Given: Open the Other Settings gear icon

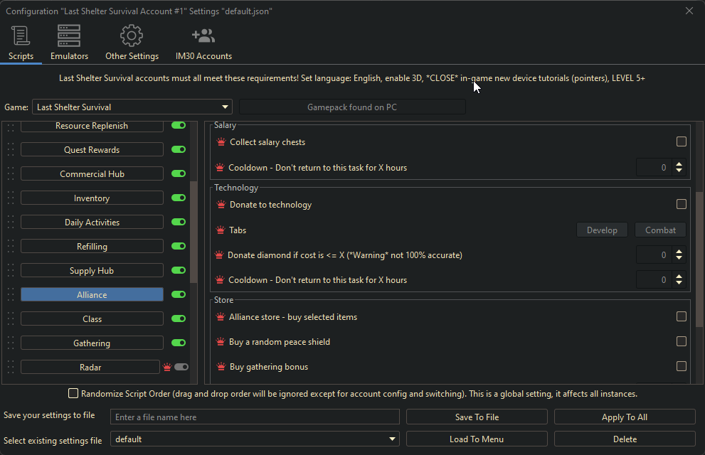Looking at the screenshot, I should (x=132, y=36).
